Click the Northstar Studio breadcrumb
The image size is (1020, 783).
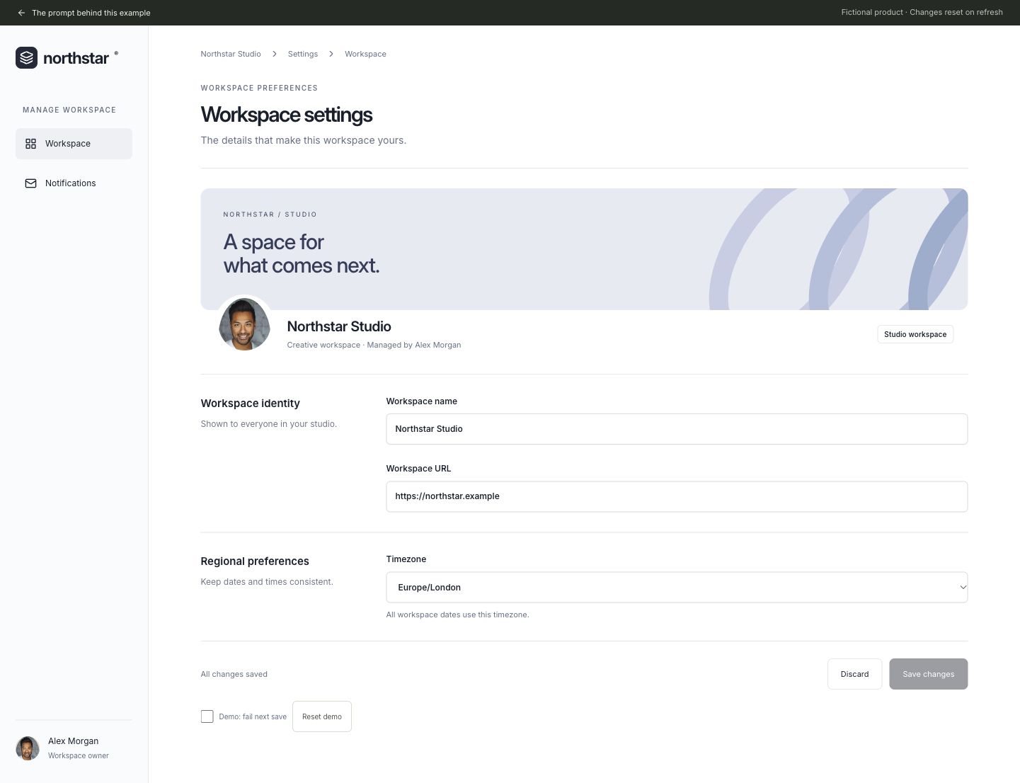[231, 54]
